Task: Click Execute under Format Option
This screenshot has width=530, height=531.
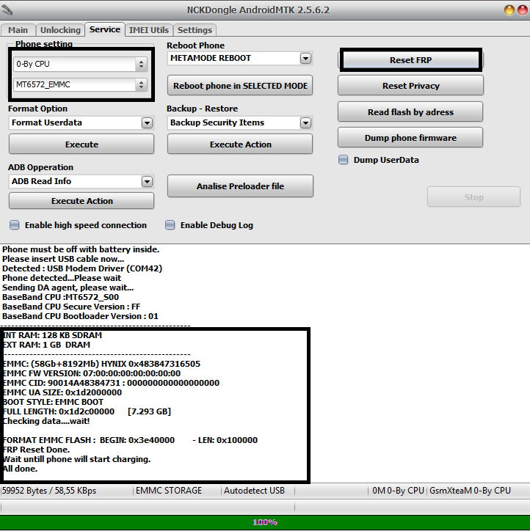Action: (x=81, y=144)
